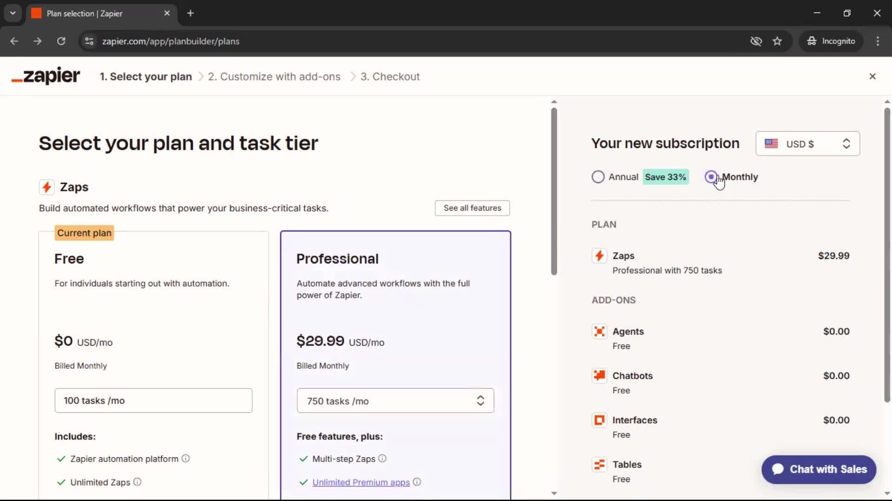Click the US flag currency icon
The width and height of the screenshot is (892, 501).
pyautogui.click(x=771, y=143)
